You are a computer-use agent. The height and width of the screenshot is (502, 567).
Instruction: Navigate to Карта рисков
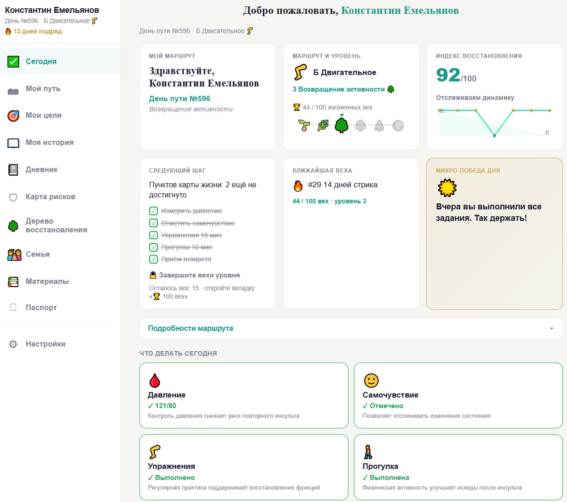pyautogui.click(x=60, y=197)
